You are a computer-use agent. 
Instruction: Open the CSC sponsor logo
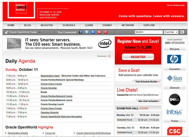(x=175, y=131)
